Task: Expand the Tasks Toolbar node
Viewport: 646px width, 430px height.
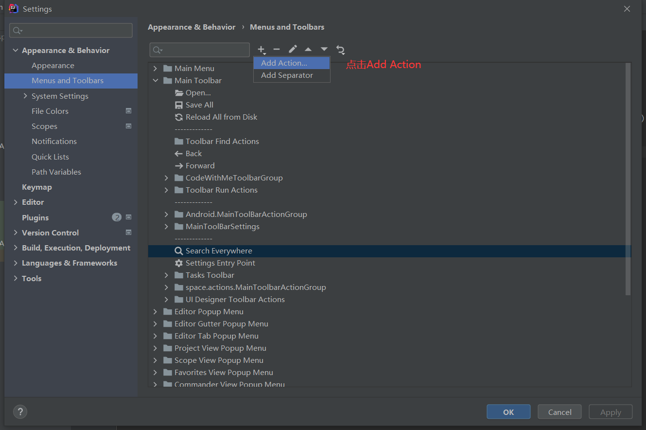Action: coord(167,275)
